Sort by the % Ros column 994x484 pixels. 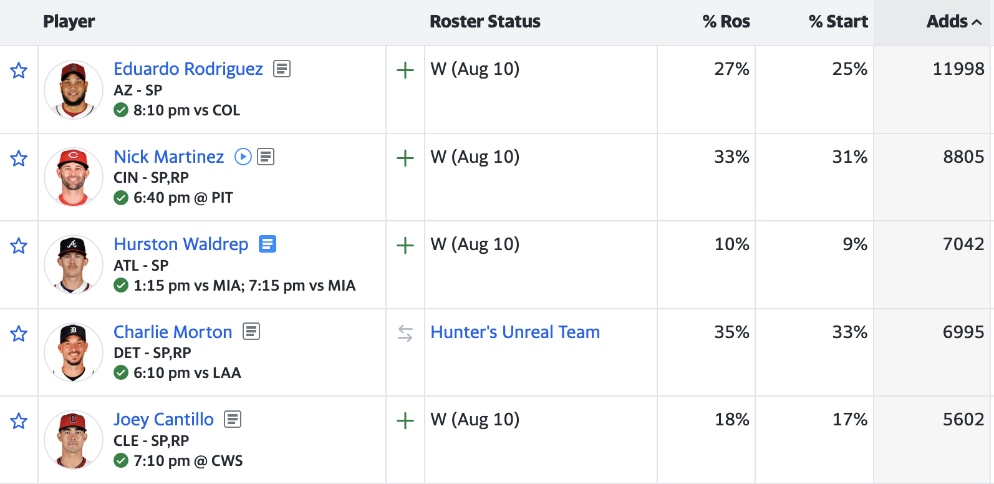click(x=726, y=22)
